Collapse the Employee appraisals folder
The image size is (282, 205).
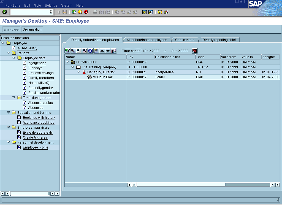click(8, 127)
